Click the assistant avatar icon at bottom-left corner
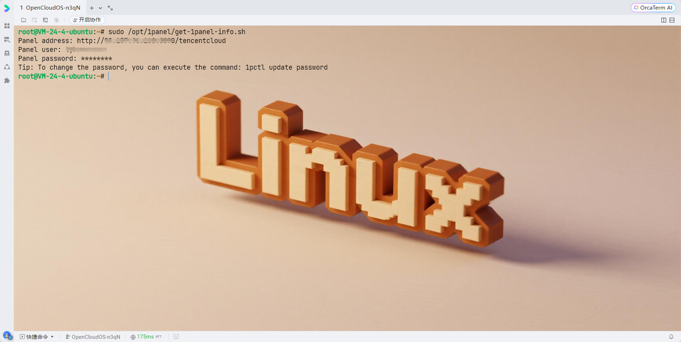Image resolution: width=681 pixels, height=342 pixels. point(7,336)
